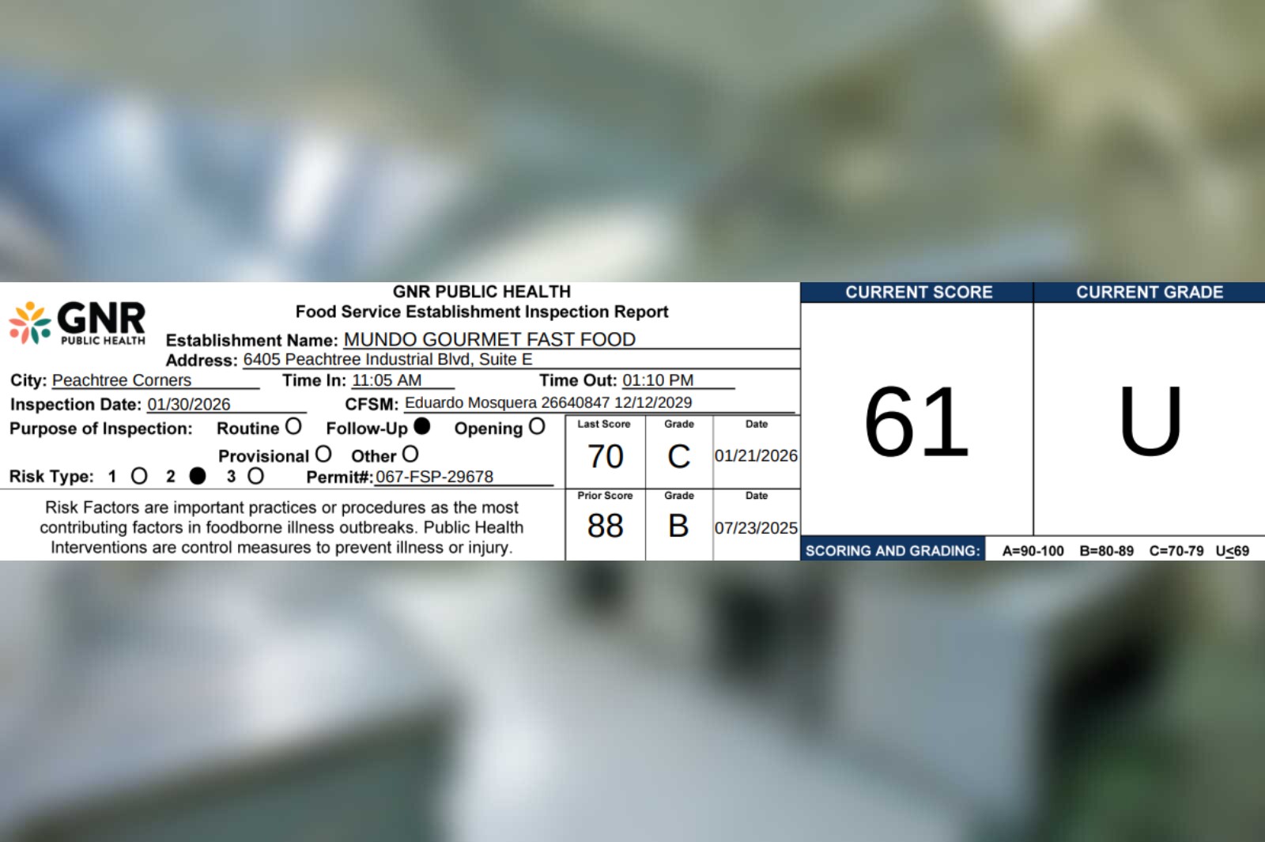Select Risk Type 1 radio button
The width and height of the screenshot is (1265, 842).
[x=139, y=476]
